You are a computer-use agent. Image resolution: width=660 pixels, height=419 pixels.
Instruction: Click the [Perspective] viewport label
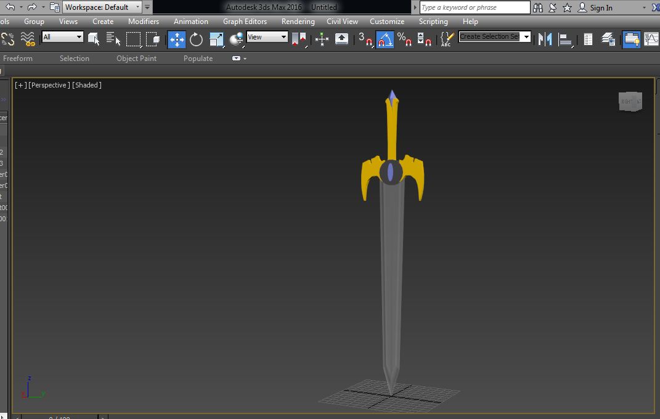pyautogui.click(x=49, y=85)
